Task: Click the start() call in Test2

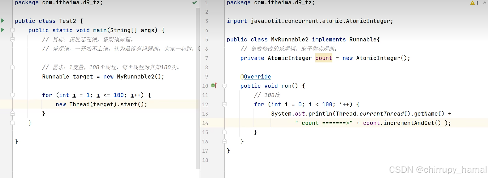Action: click(132, 104)
